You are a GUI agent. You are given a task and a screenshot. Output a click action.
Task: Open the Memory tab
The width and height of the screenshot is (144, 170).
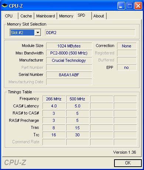66,16
